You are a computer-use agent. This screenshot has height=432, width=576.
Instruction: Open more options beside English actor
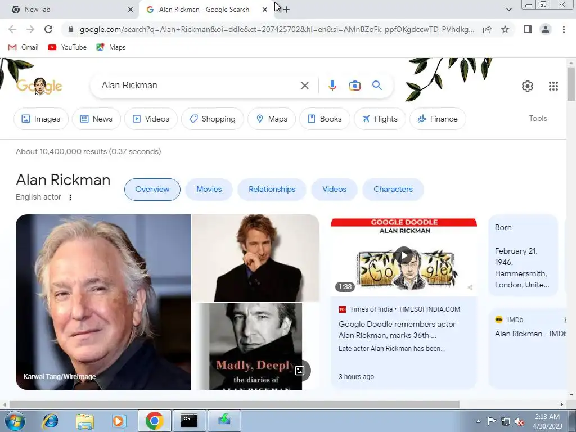[x=70, y=197]
